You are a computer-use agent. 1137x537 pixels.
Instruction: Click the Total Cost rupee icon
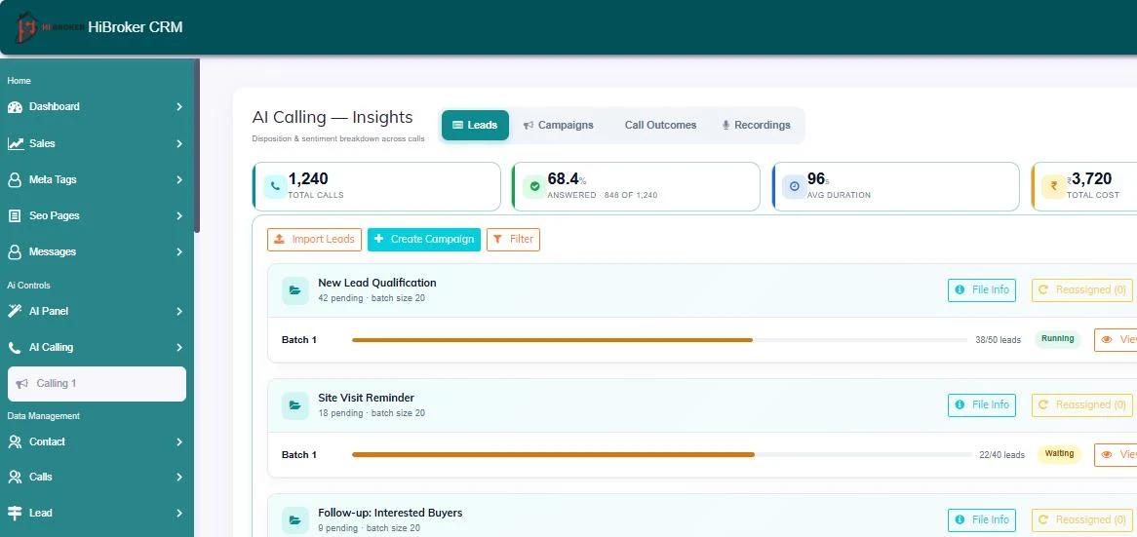click(x=1053, y=186)
